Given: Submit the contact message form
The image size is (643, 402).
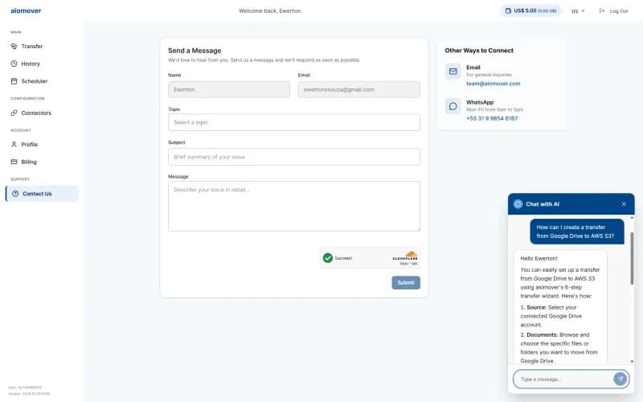Looking at the screenshot, I should pyautogui.click(x=406, y=283).
